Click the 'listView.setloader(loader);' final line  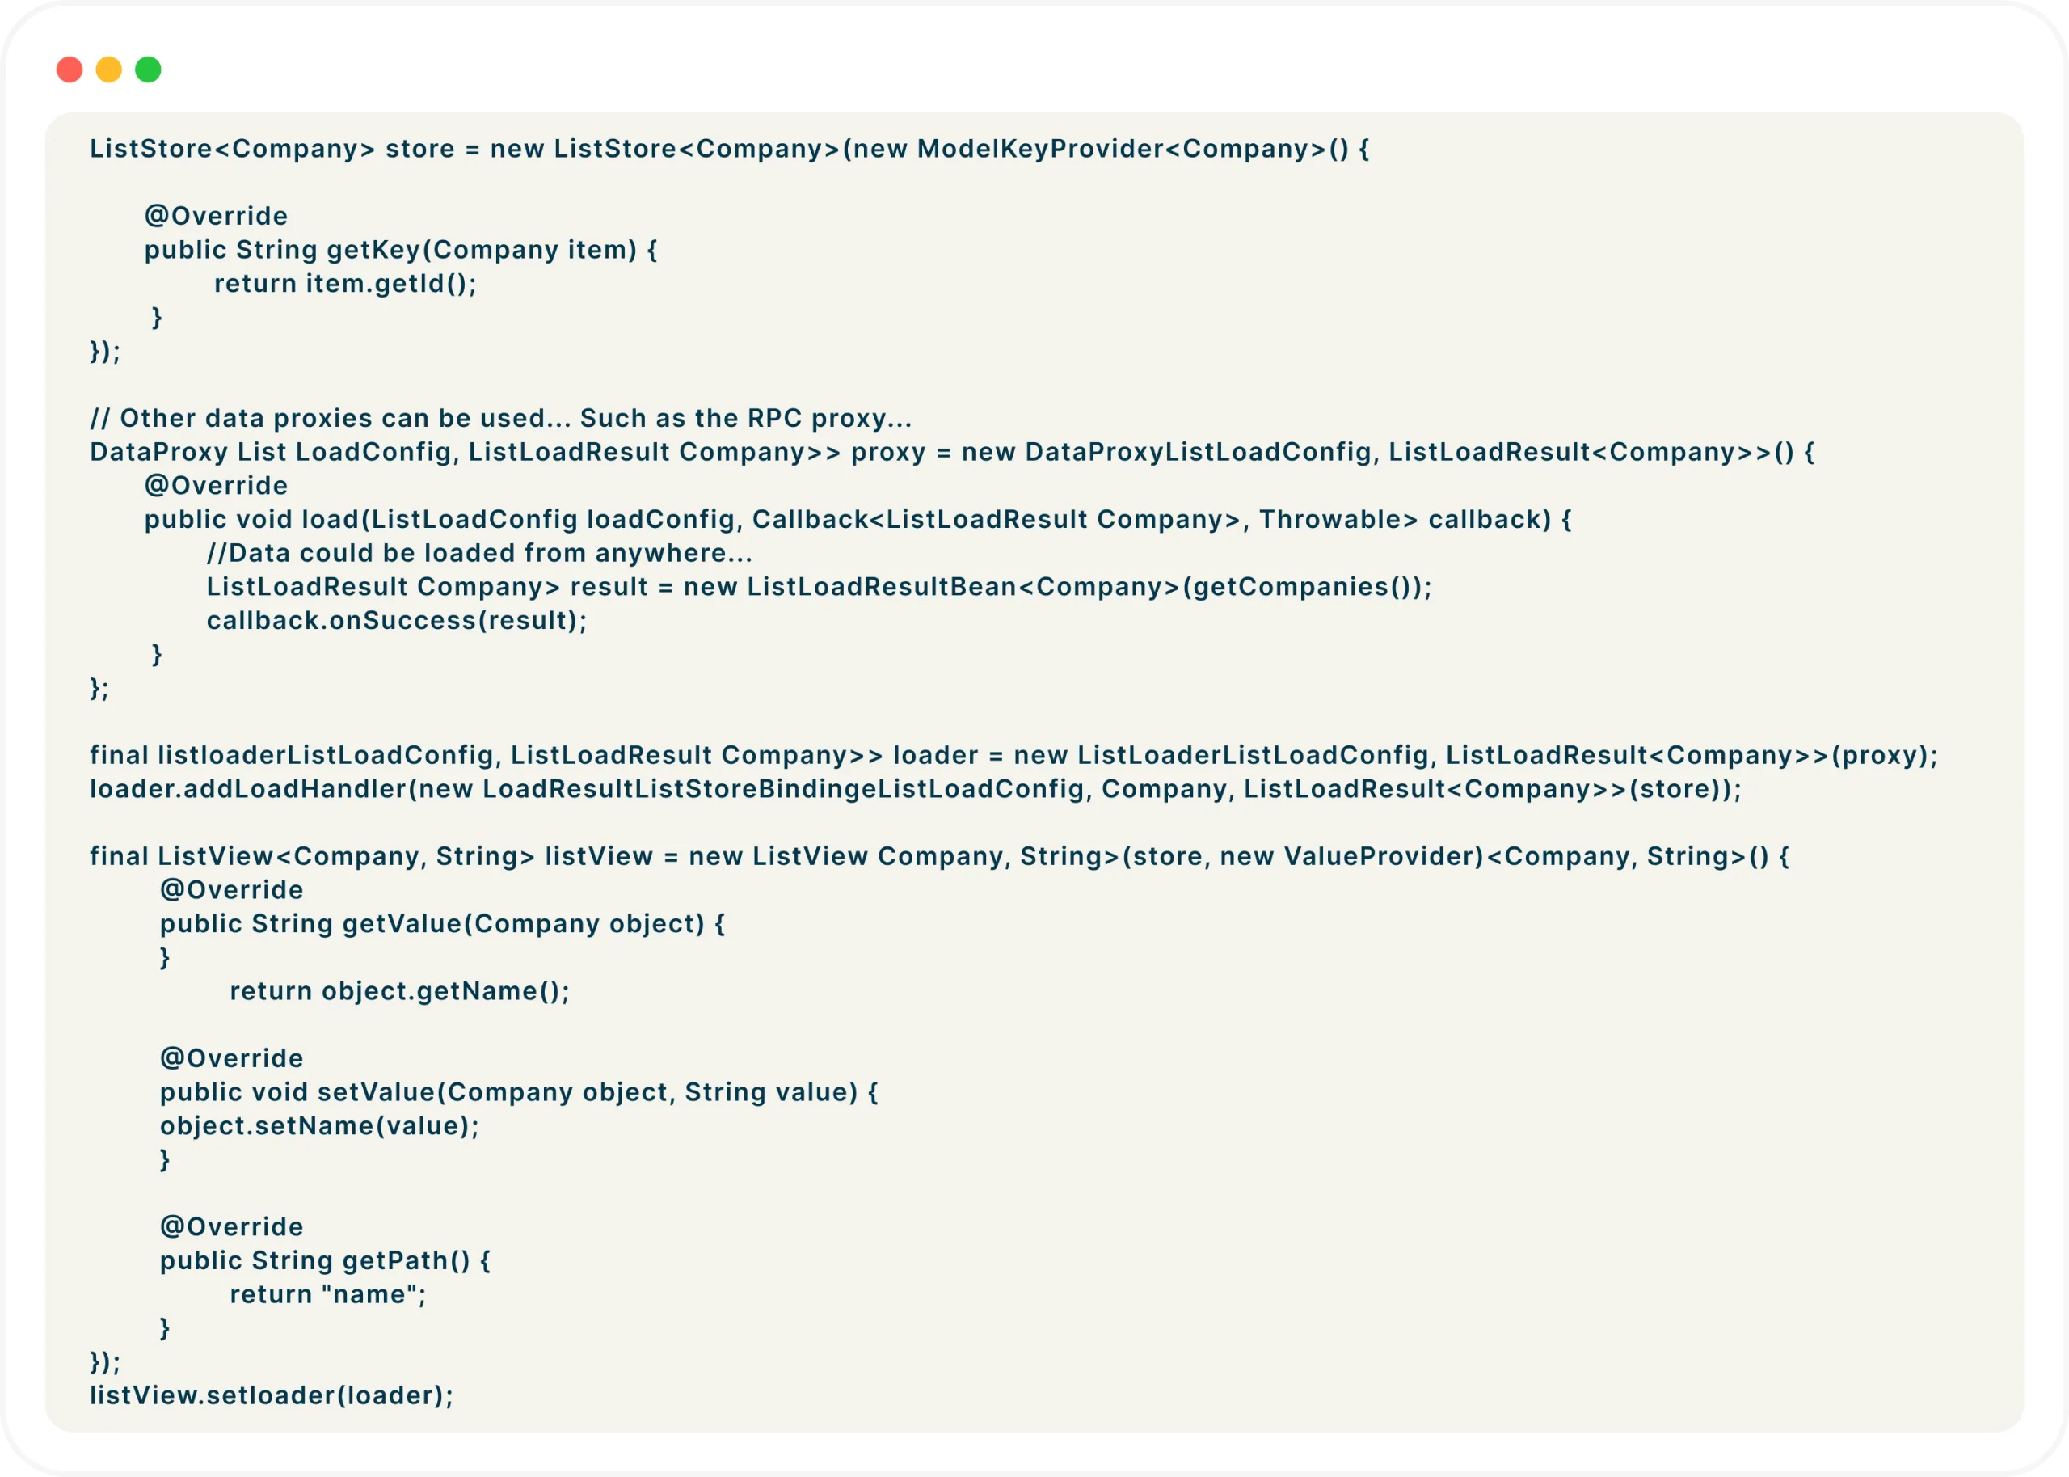point(271,1395)
